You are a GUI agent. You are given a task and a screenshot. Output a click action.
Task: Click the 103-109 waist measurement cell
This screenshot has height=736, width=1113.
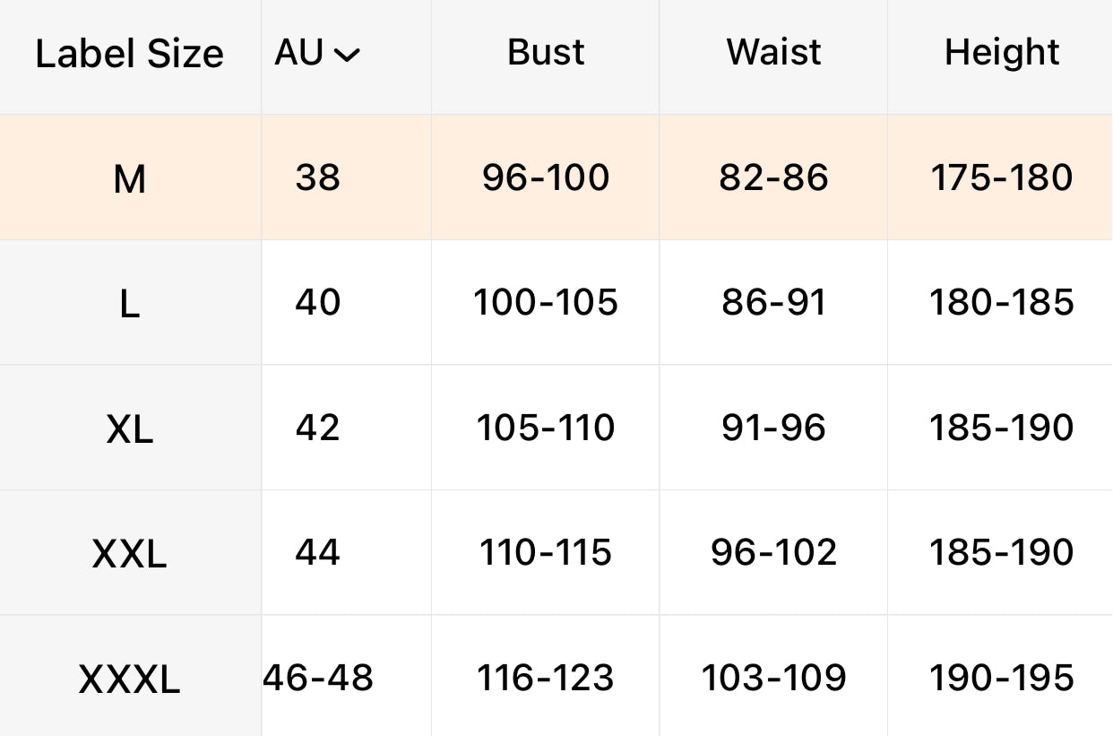(x=773, y=678)
